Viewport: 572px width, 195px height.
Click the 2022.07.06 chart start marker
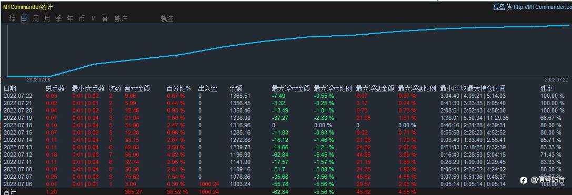[38, 79]
